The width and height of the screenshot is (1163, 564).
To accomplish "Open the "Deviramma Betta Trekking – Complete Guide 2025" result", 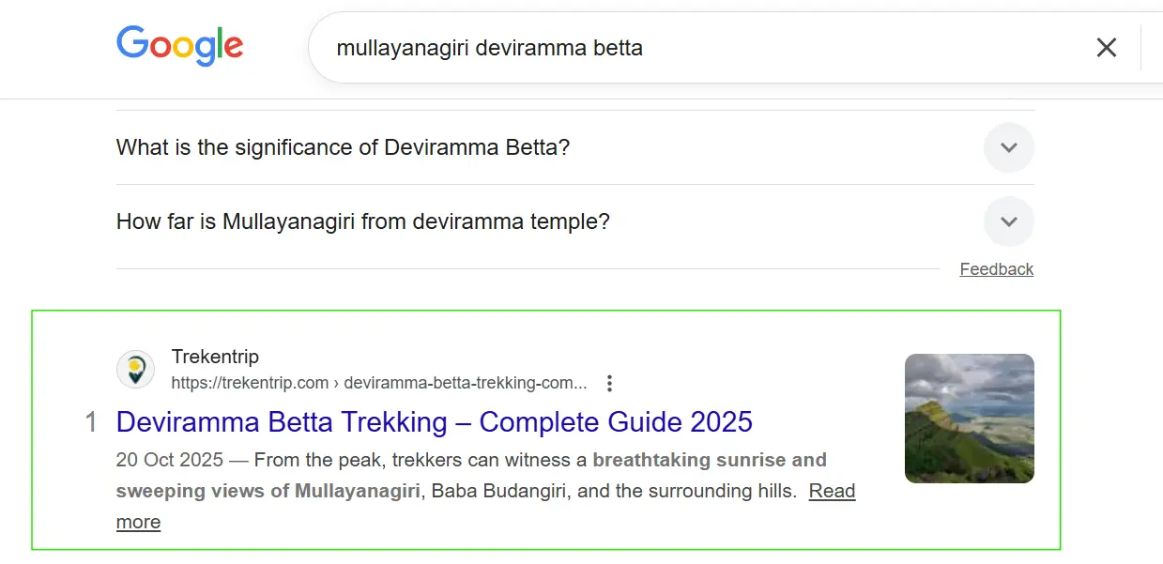I will pos(434,421).
